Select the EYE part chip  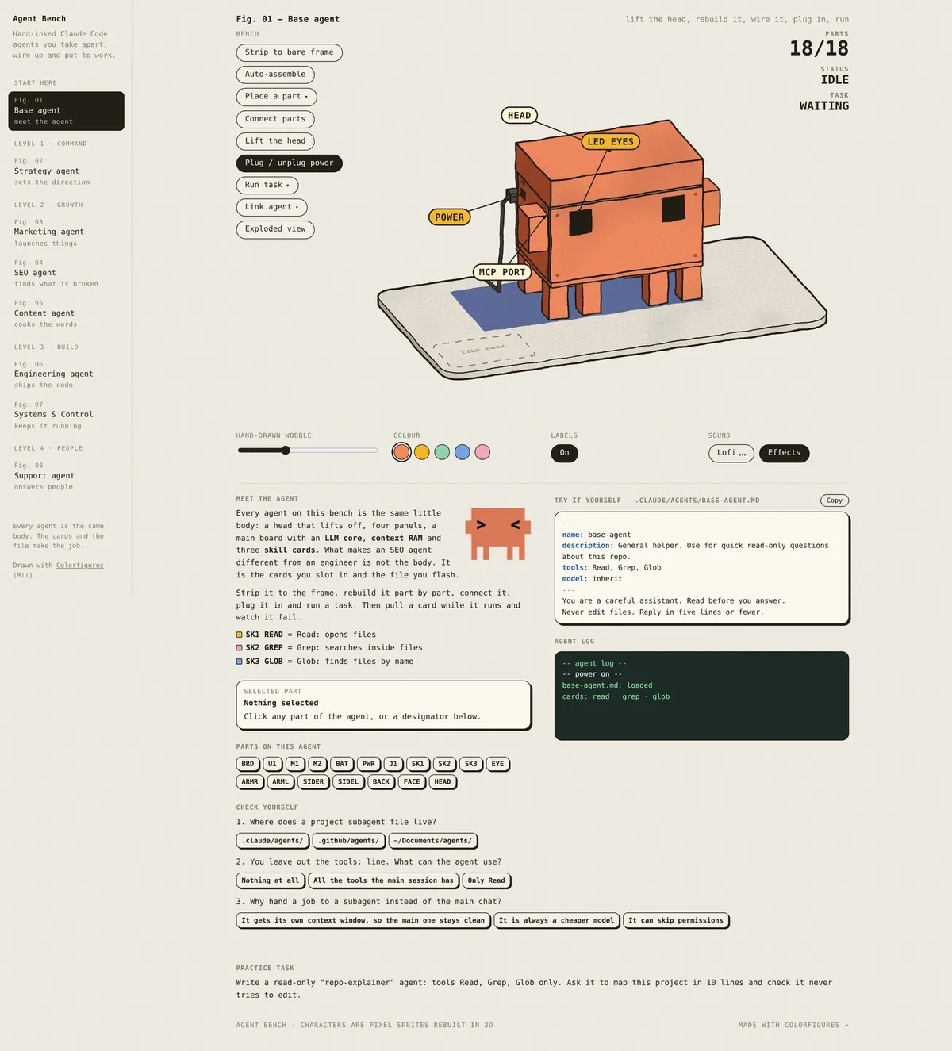[497, 764]
